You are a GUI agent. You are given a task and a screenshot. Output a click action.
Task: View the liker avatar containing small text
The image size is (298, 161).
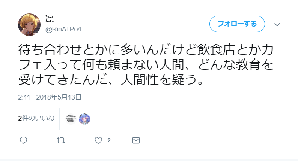(71, 119)
